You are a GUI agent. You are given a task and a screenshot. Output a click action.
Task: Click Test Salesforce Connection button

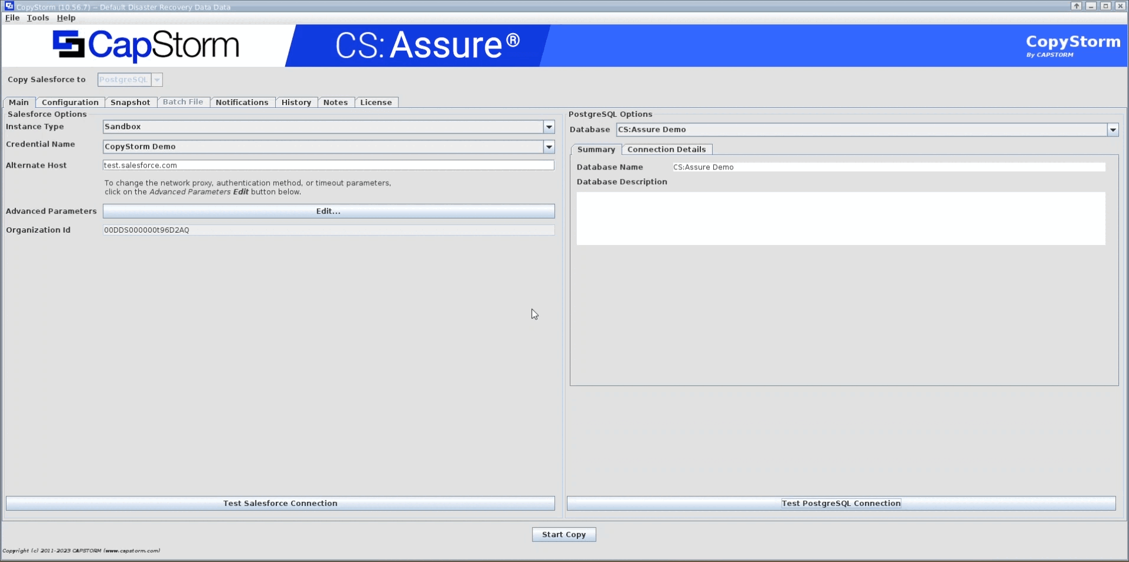tap(280, 504)
